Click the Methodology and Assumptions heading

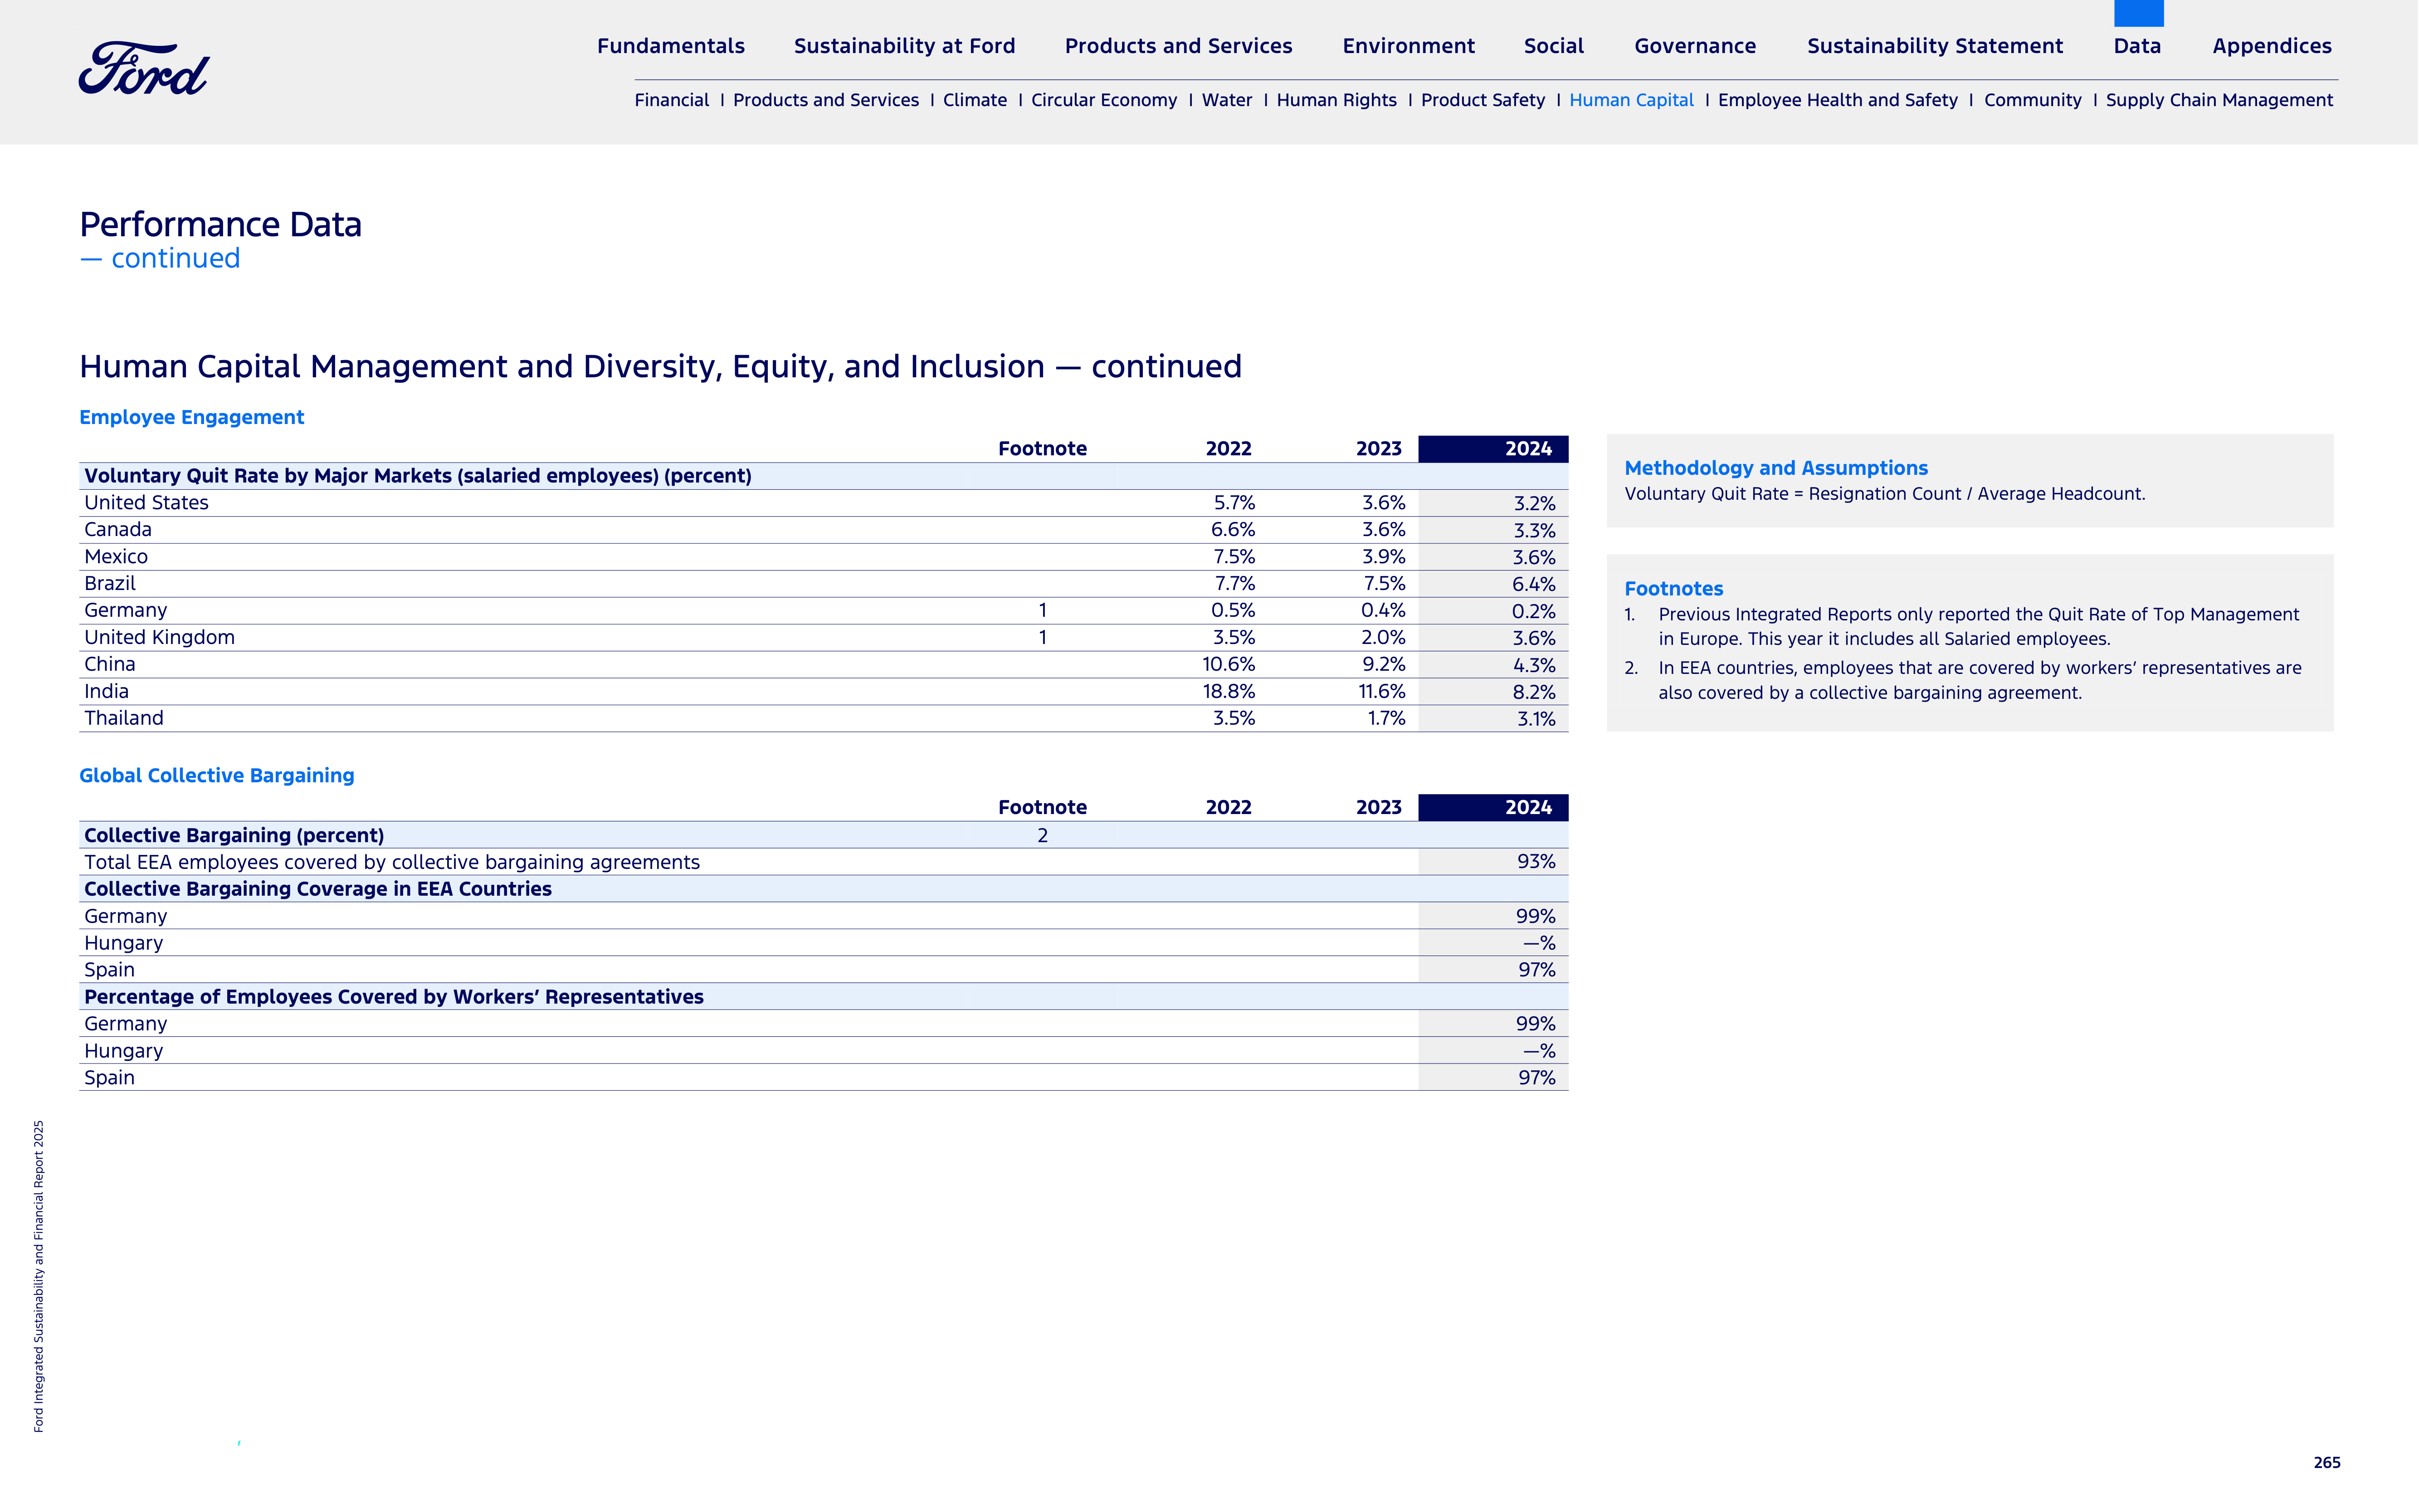tap(1776, 468)
